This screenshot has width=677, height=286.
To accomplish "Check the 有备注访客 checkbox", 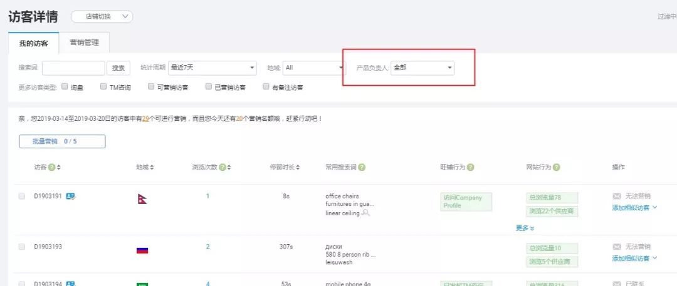I will point(266,86).
